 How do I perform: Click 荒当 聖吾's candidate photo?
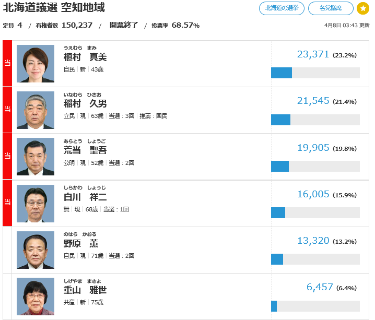36,157
